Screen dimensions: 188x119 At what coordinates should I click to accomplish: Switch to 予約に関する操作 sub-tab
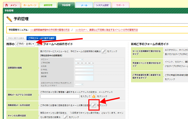pyautogui.click(x=16, y=38)
